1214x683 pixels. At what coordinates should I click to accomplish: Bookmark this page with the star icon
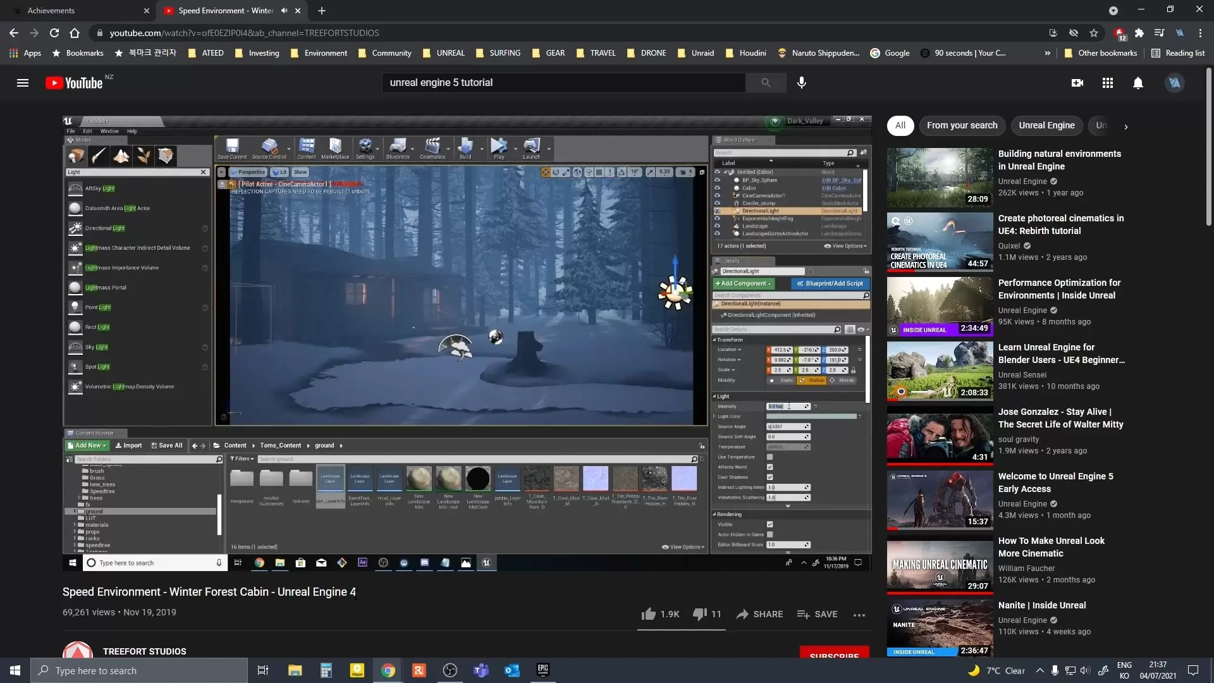tap(1094, 33)
